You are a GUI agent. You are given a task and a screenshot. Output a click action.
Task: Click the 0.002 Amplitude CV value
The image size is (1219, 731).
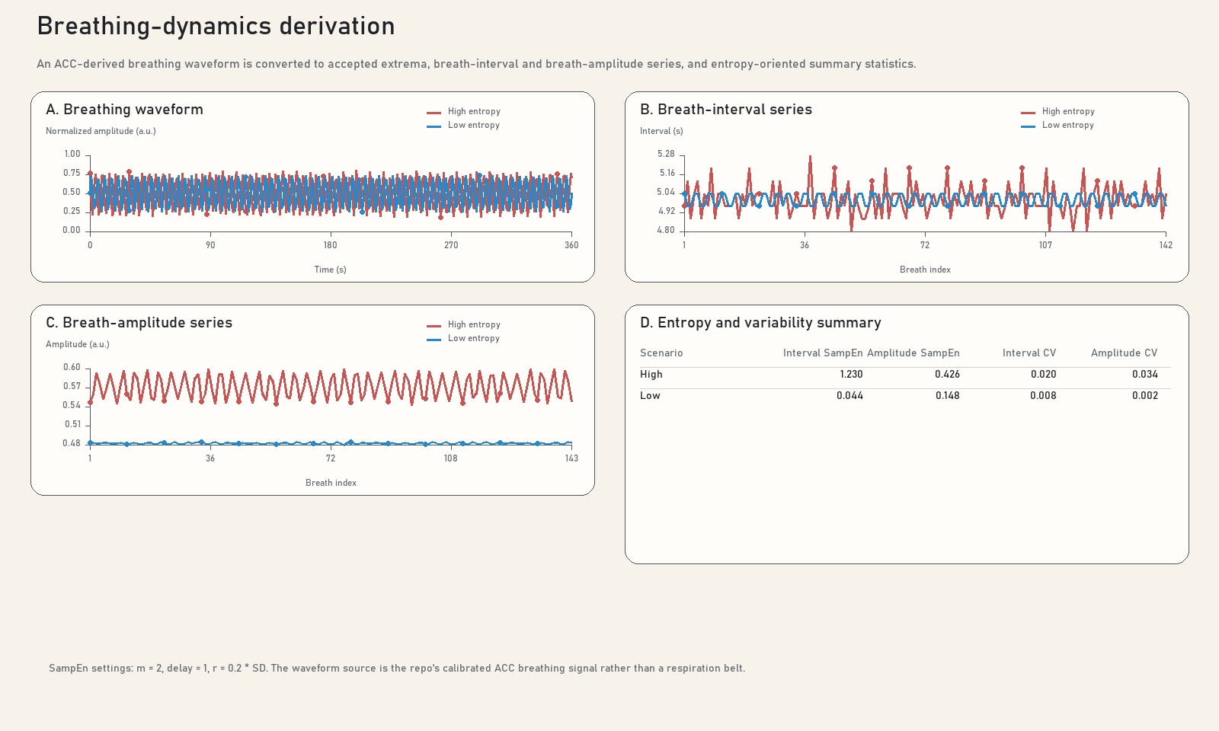pyautogui.click(x=1144, y=395)
